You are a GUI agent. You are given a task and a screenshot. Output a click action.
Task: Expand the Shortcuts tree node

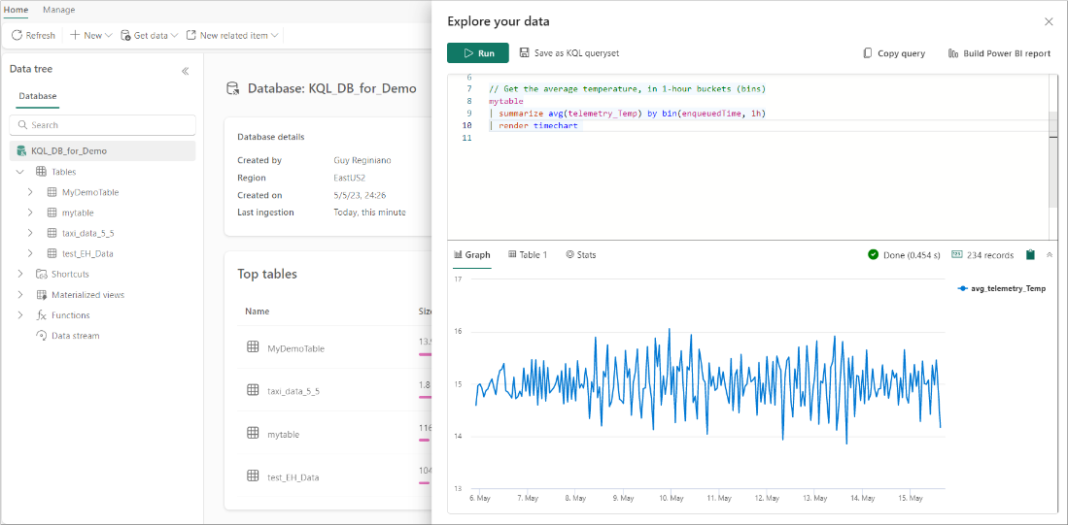(x=19, y=275)
